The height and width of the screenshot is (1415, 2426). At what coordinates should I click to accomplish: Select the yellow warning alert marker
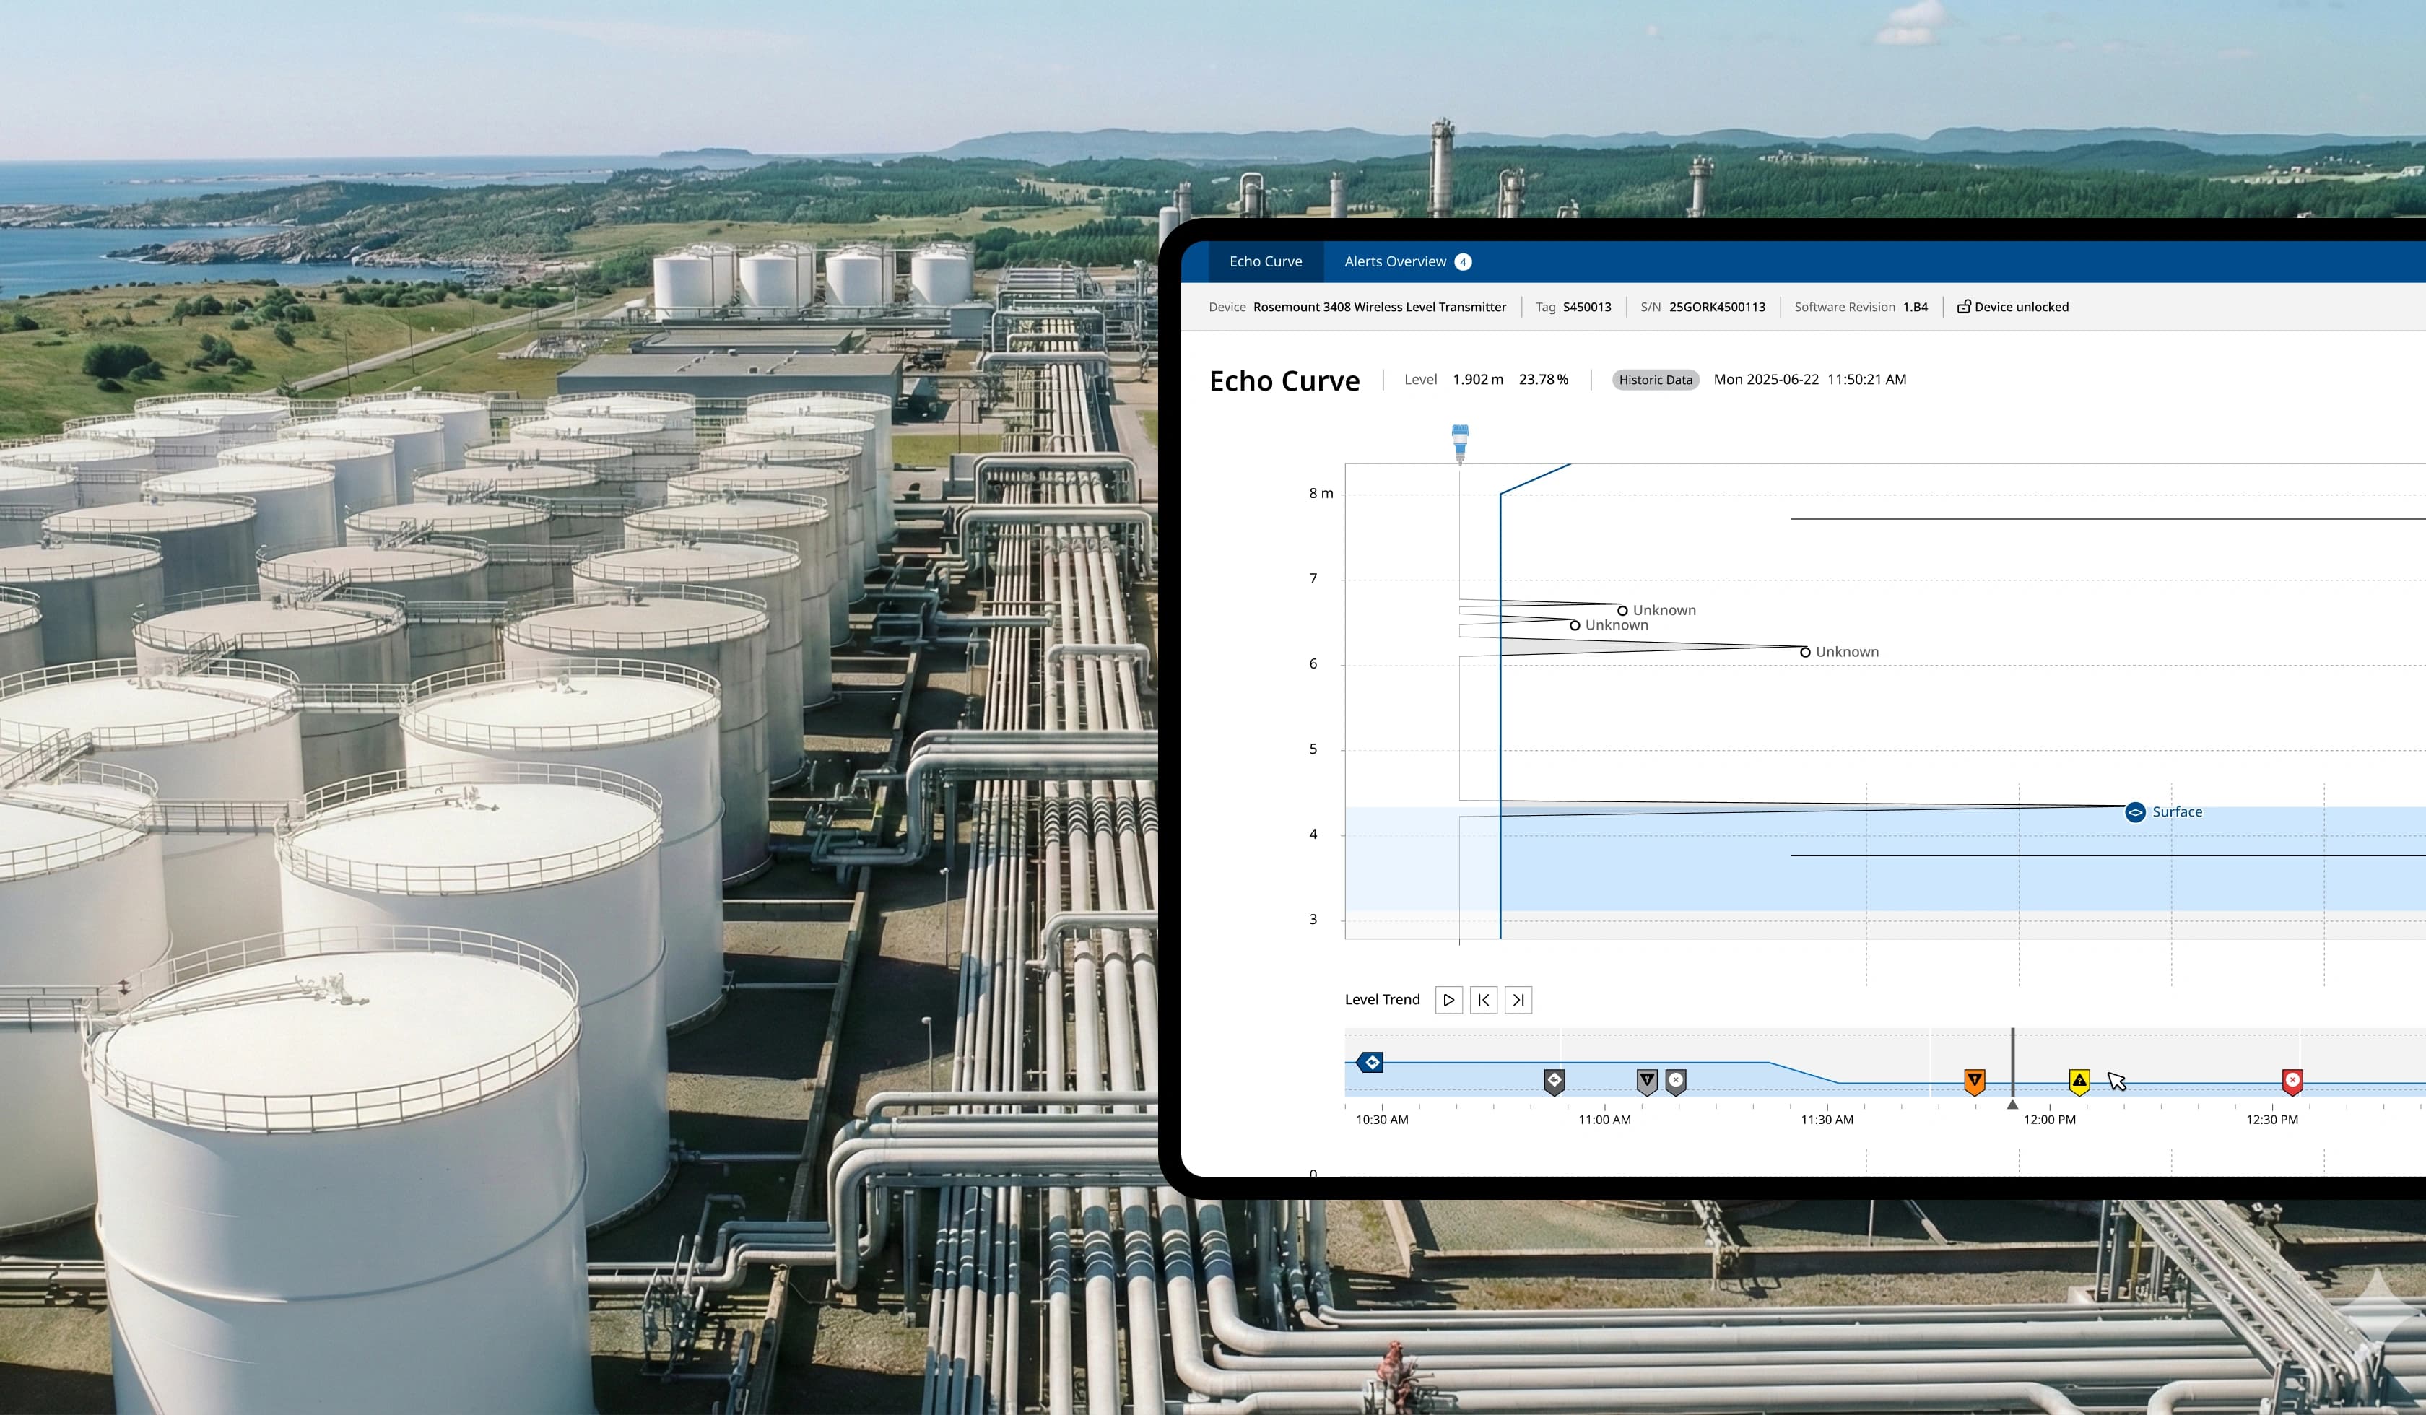tap(2079, 1081)
